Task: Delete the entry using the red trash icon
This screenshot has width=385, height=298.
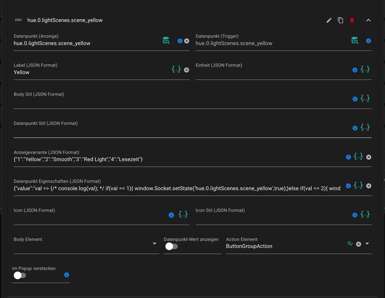Action: (352, 20)
